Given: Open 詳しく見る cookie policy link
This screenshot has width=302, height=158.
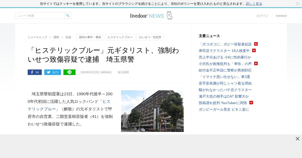Looking at the screenshot, I should pos(254,4).
